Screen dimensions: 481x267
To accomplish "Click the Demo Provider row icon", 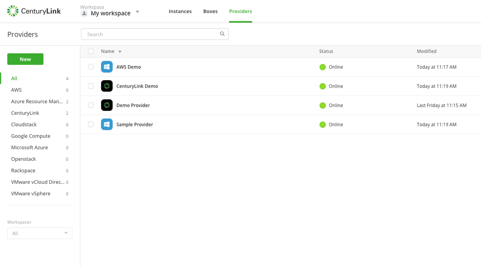I will click(x=107, y=105).
